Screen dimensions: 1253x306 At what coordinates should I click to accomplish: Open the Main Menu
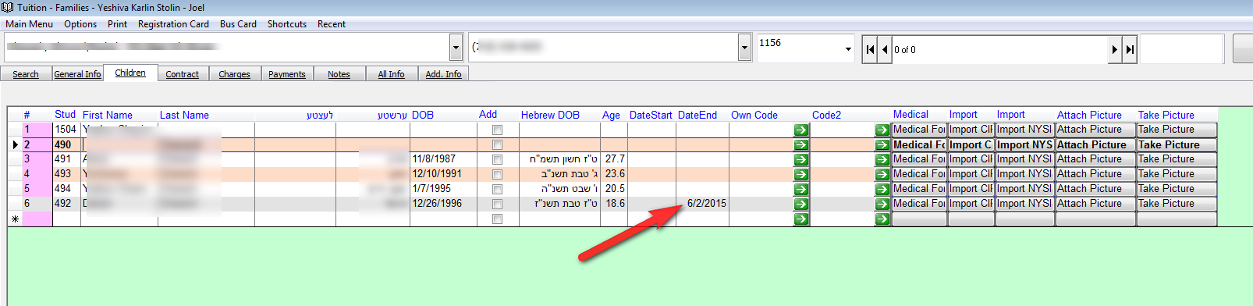coord(30,24)
